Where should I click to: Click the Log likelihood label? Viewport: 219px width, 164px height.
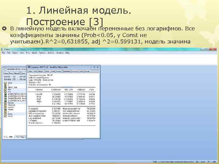point(35,118)
